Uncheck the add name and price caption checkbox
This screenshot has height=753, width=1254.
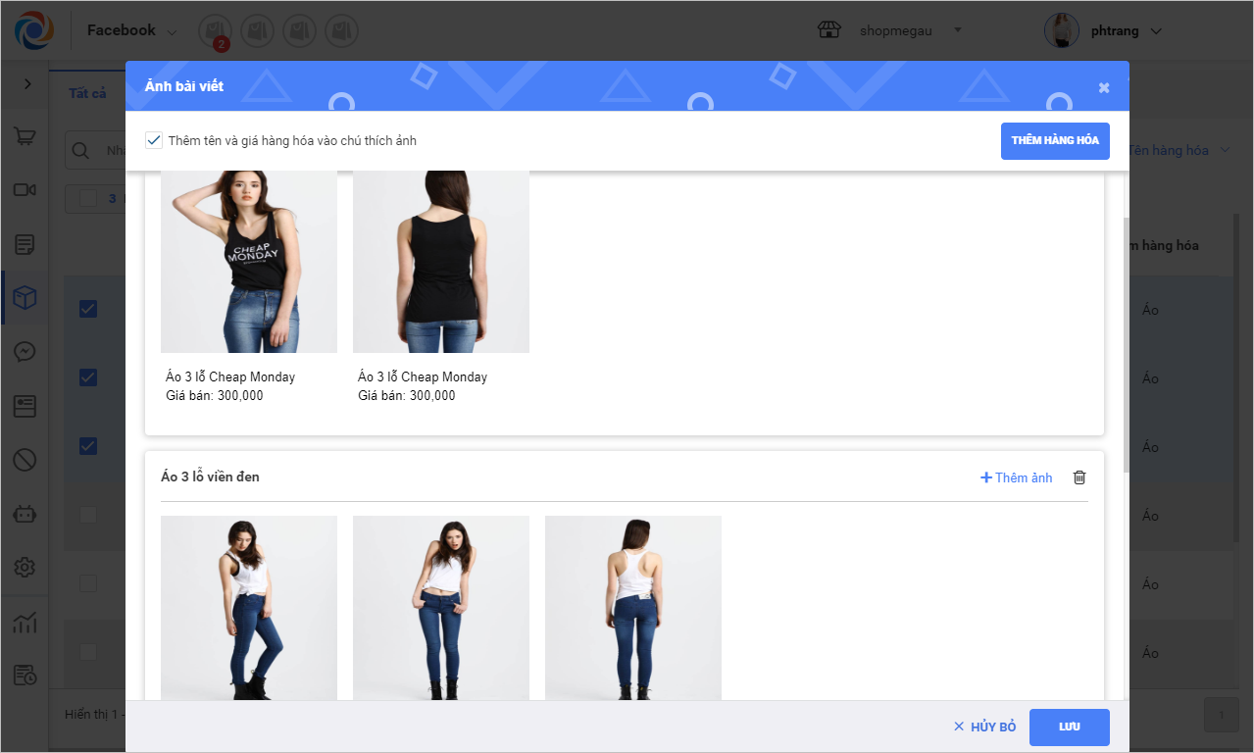coord(154,140)
